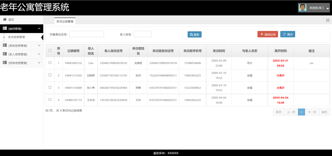Screen dimensions: 332x156
Task: Click the visitor name 周娜
Action: [138, 88]
